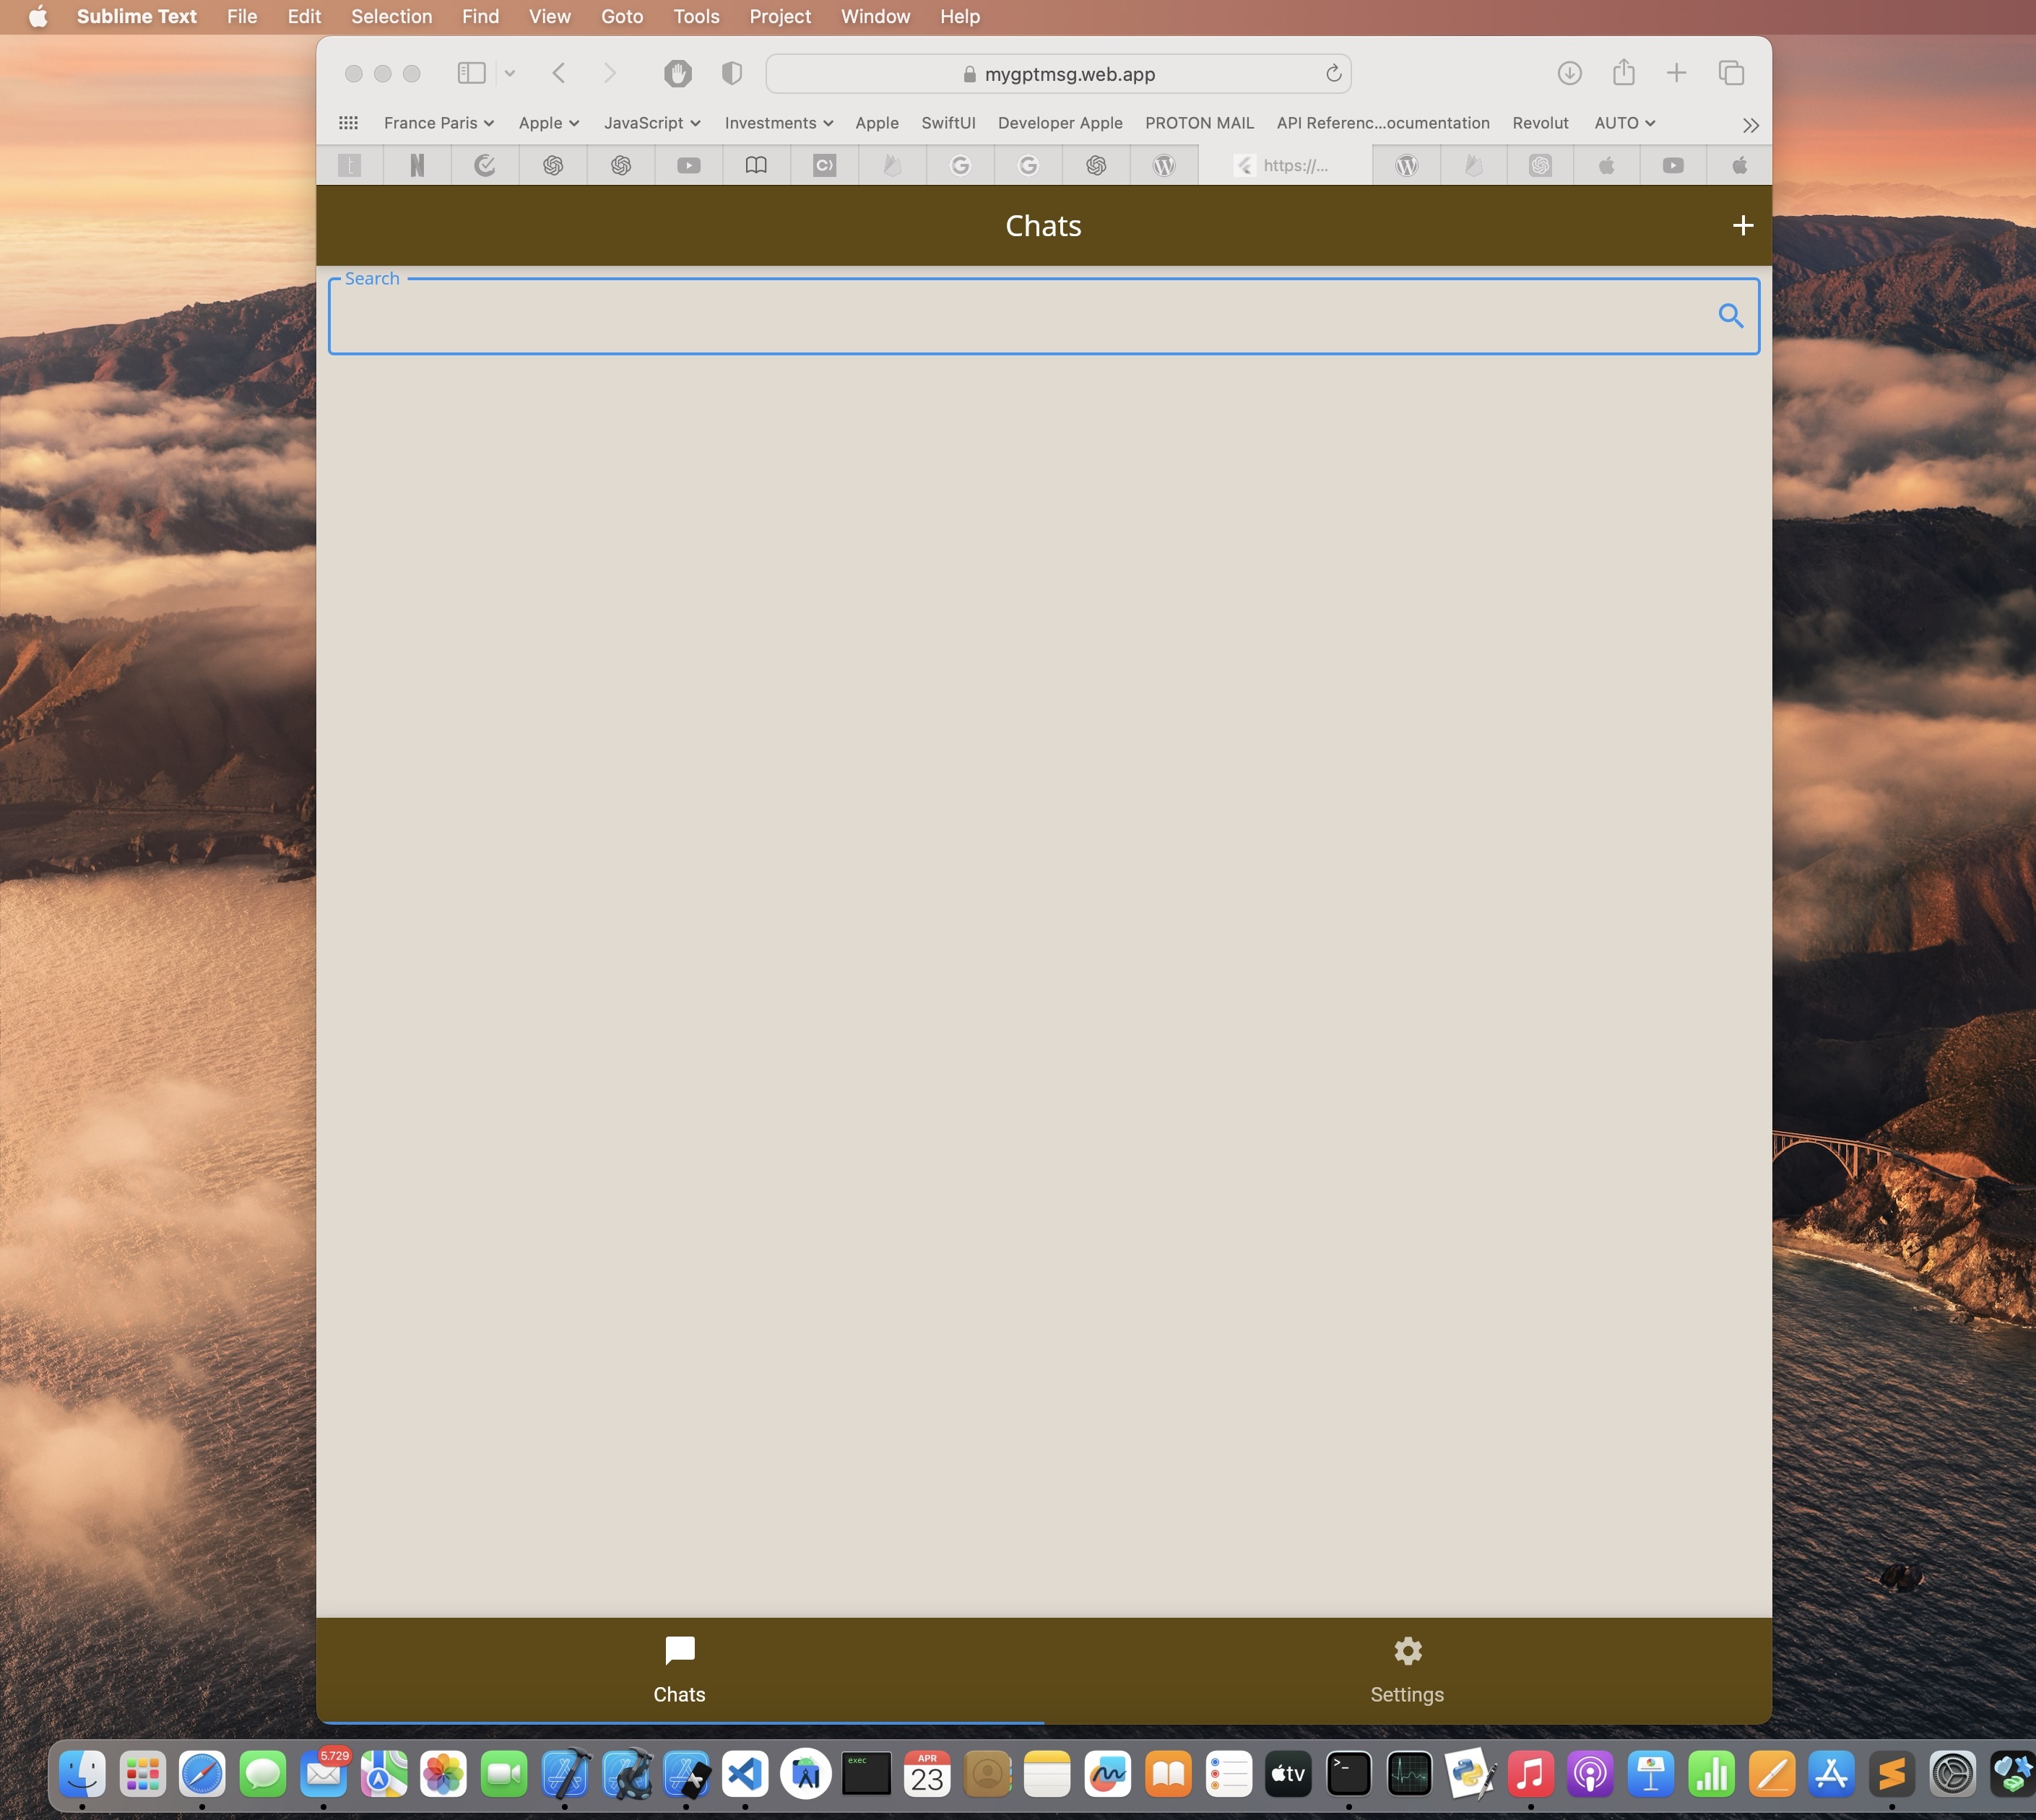Open Finder from the Dock
The image size is (2036, 1820).
[x=82, y=1774]
